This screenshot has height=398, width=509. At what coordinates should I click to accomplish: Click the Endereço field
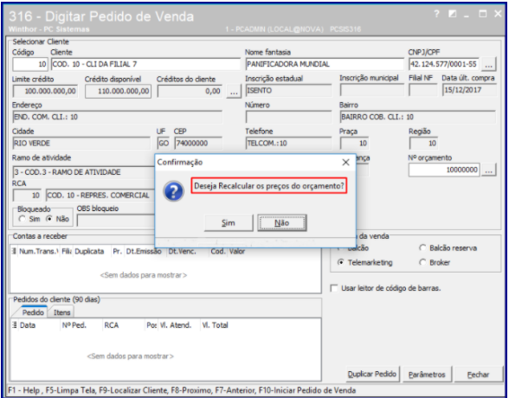[x=118, y=117]
